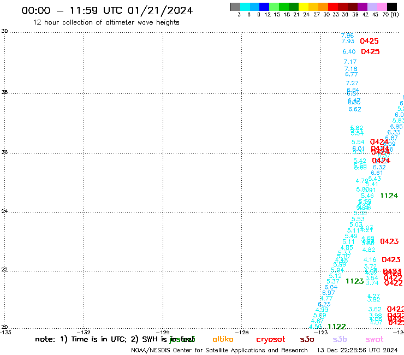Click the 's3a' satellite label
The height and width of the screenshot is (355, 404).
click(x=307, y=339)
